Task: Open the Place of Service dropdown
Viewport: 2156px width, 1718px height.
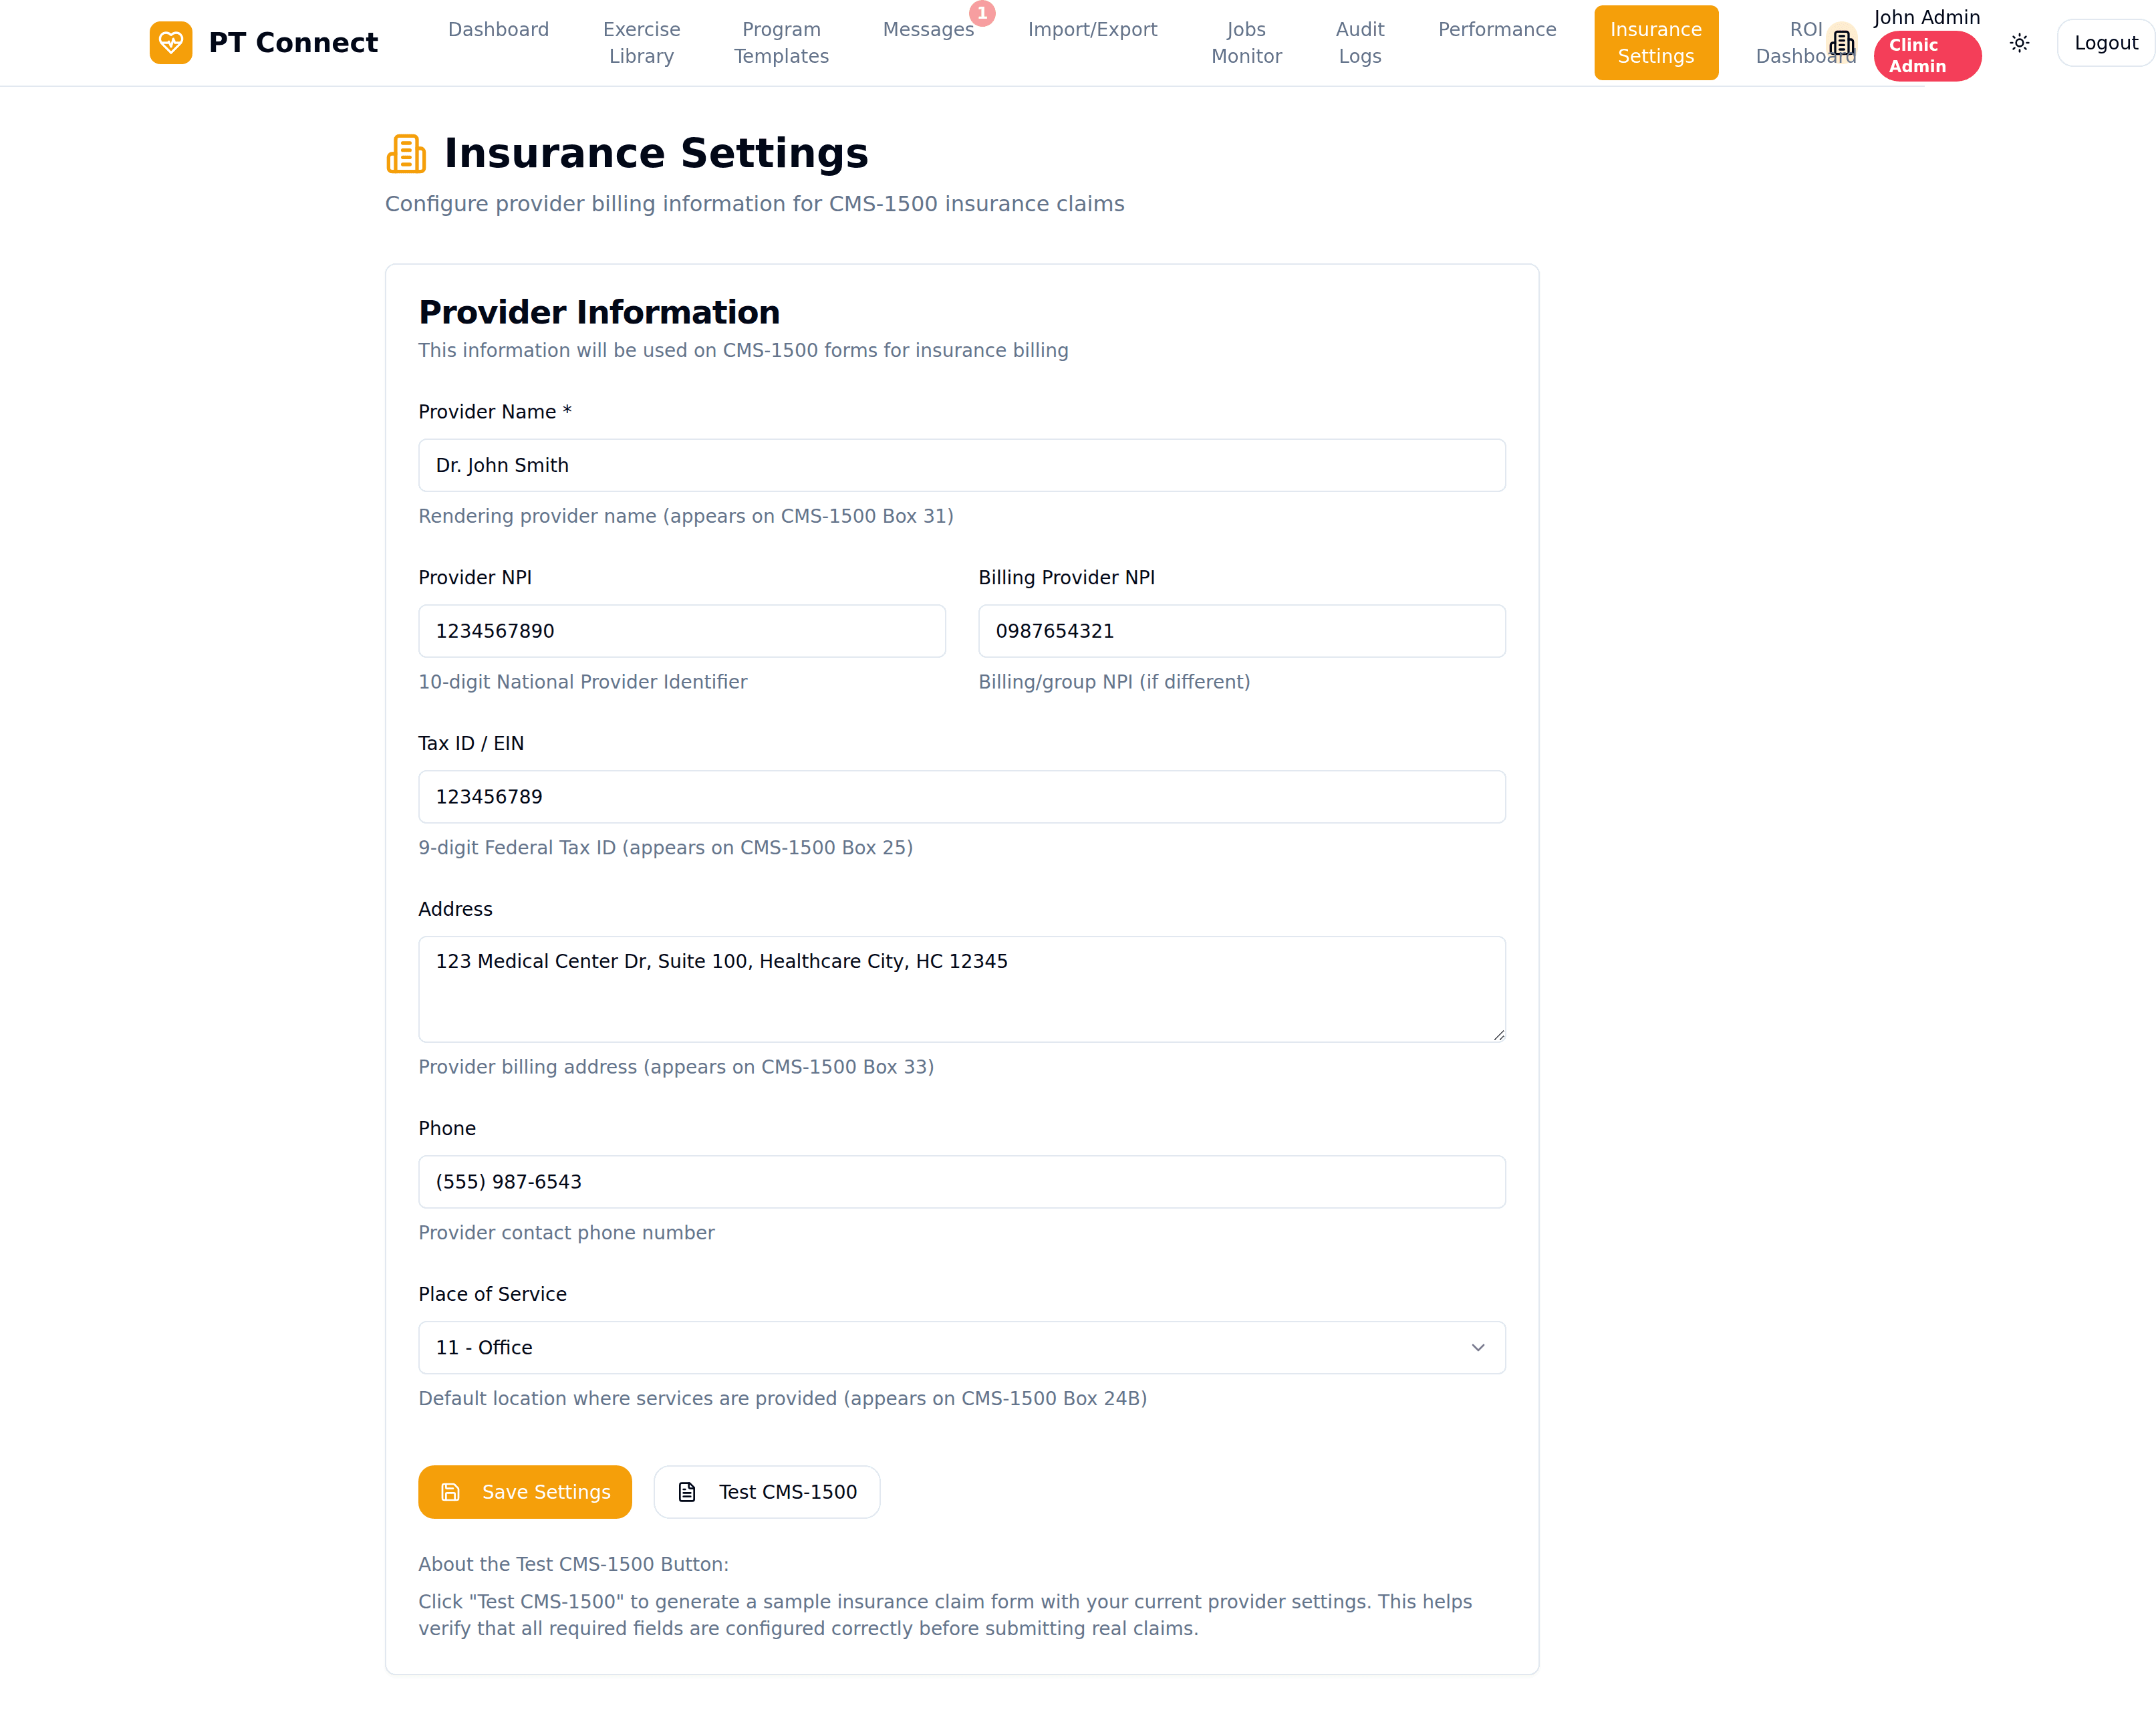Action: tap(961, 1347)
